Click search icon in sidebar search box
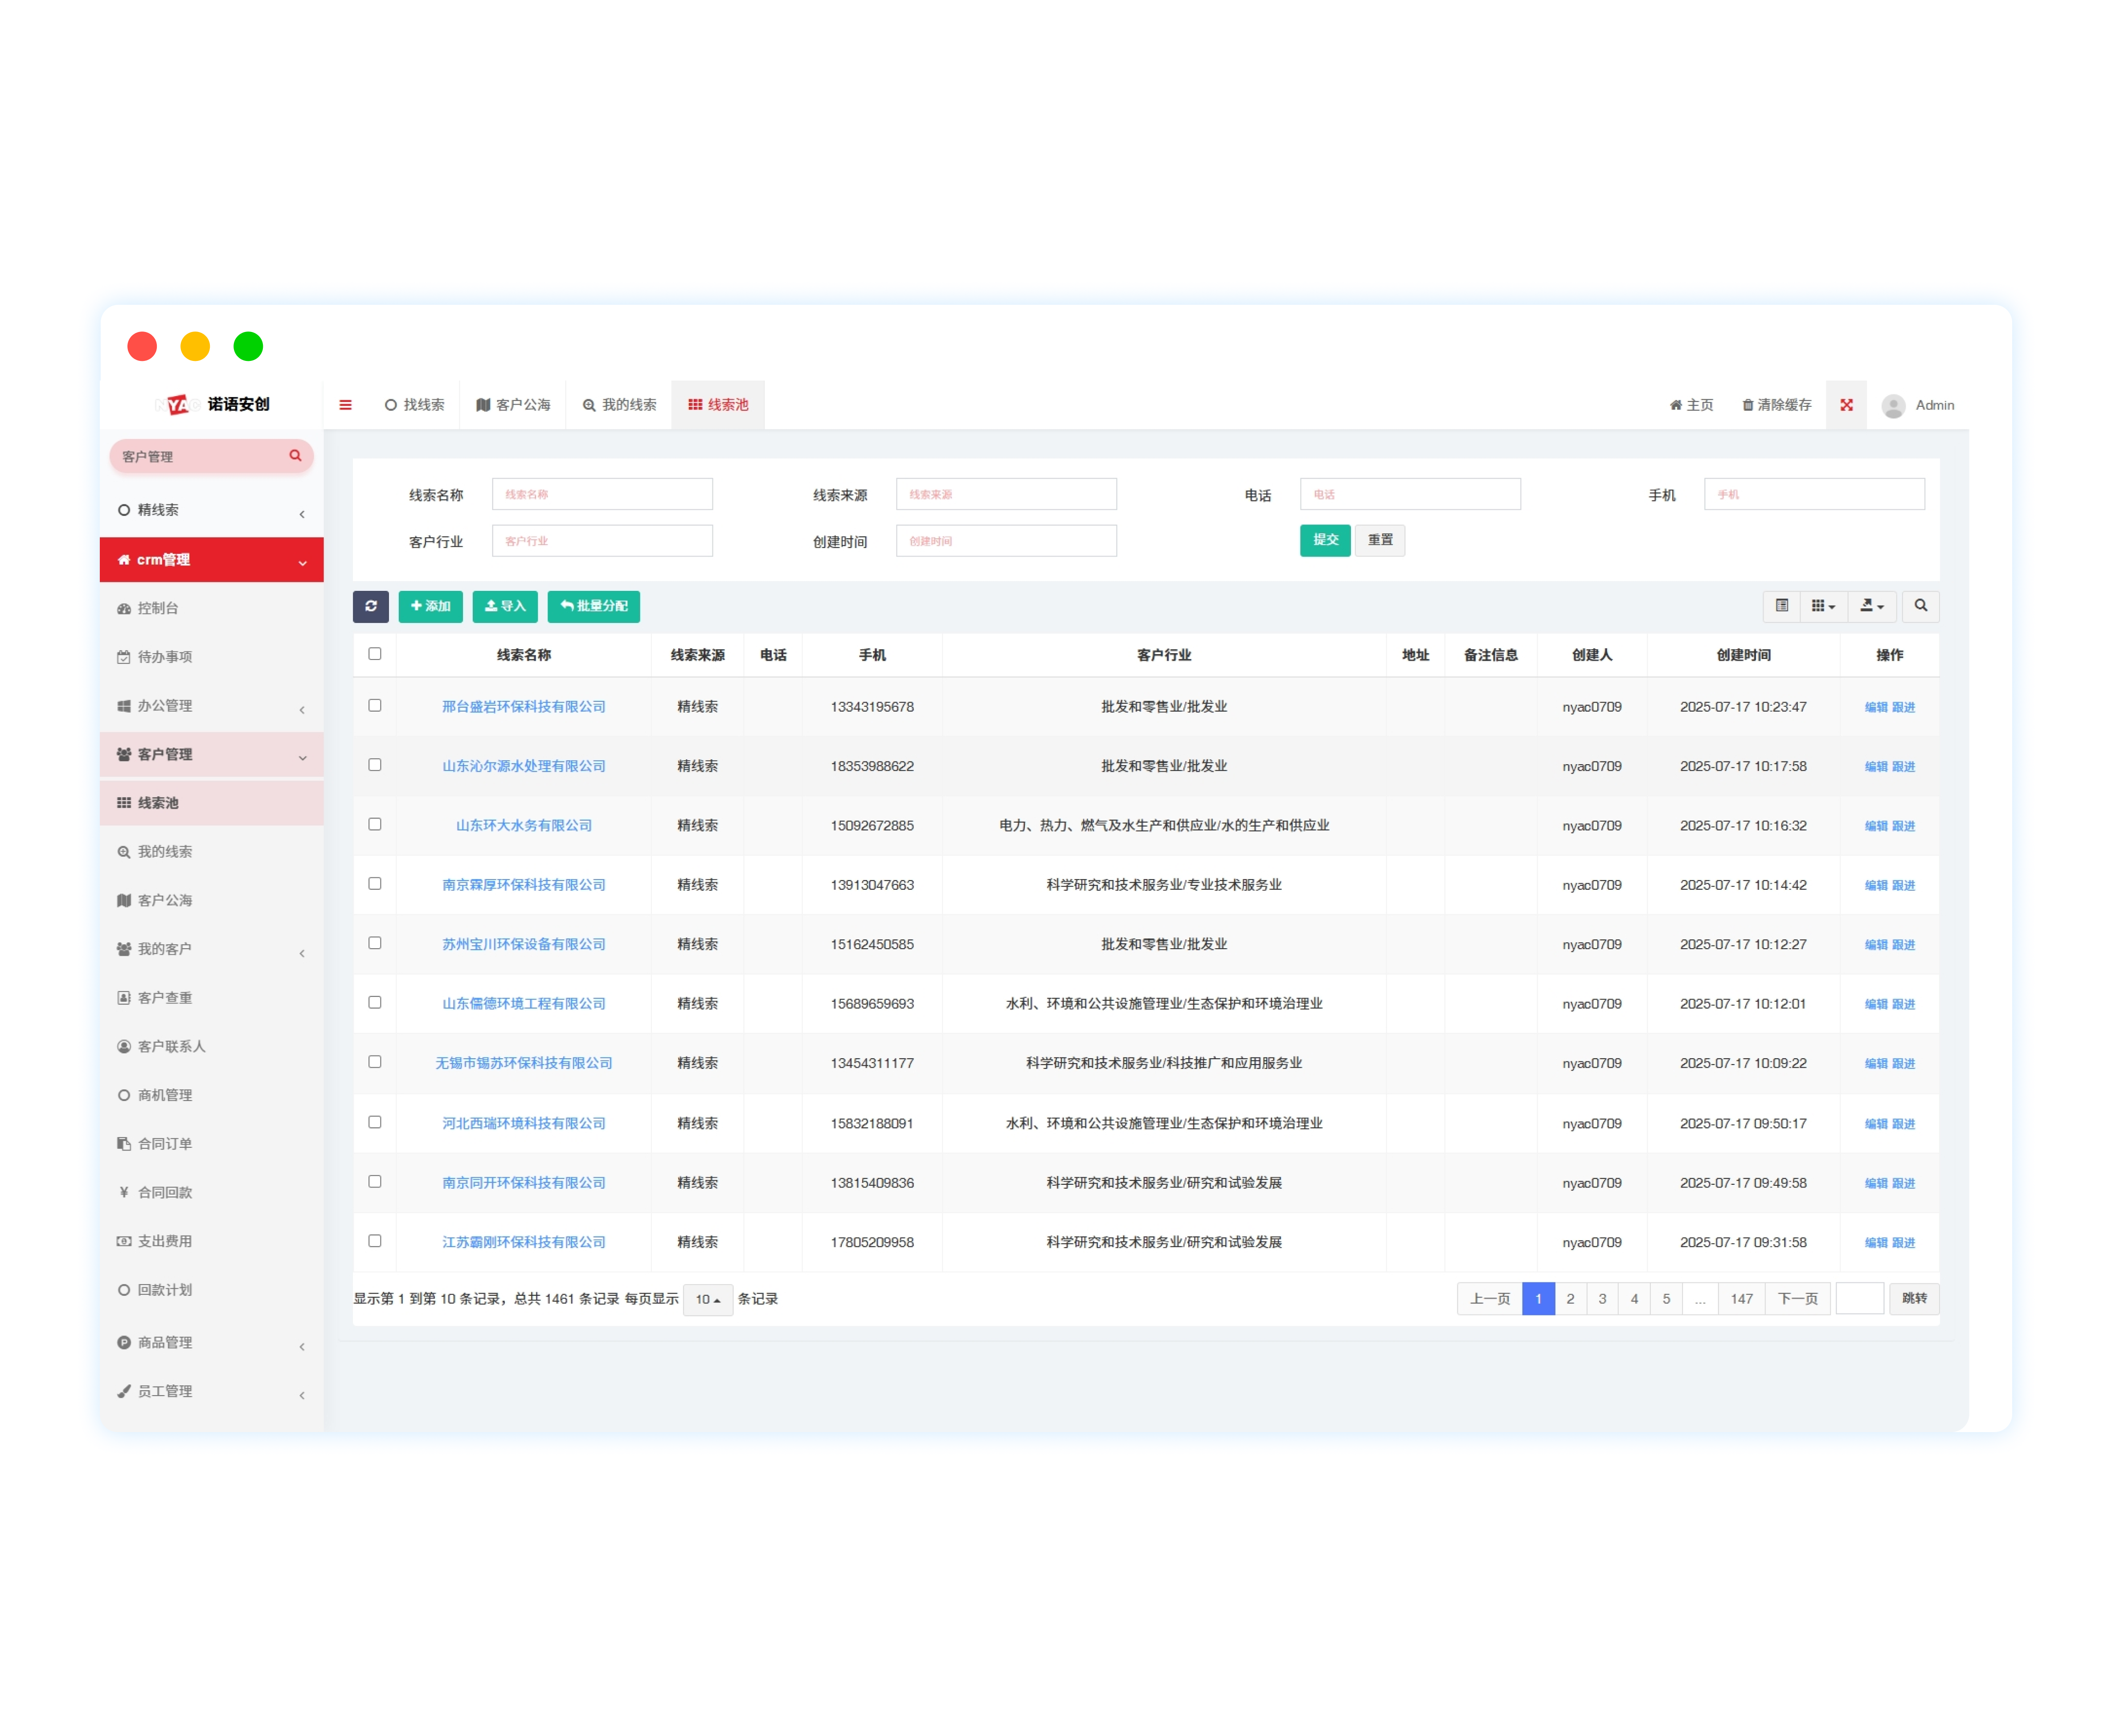Screen dimensions: 2112x1736 [295, 456]
